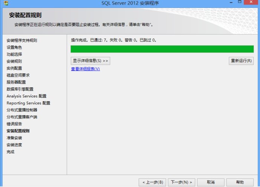Go back with 上一步(B) button
Viewport: 260px width, 187px height.
click(x=152, y=182)
